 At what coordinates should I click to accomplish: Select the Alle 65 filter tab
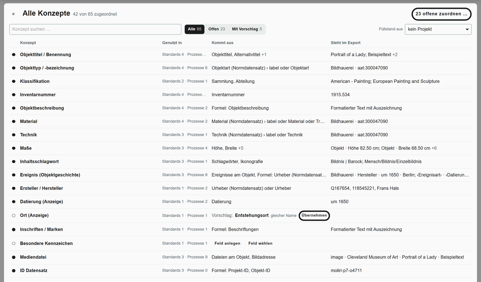coord(195,29)
